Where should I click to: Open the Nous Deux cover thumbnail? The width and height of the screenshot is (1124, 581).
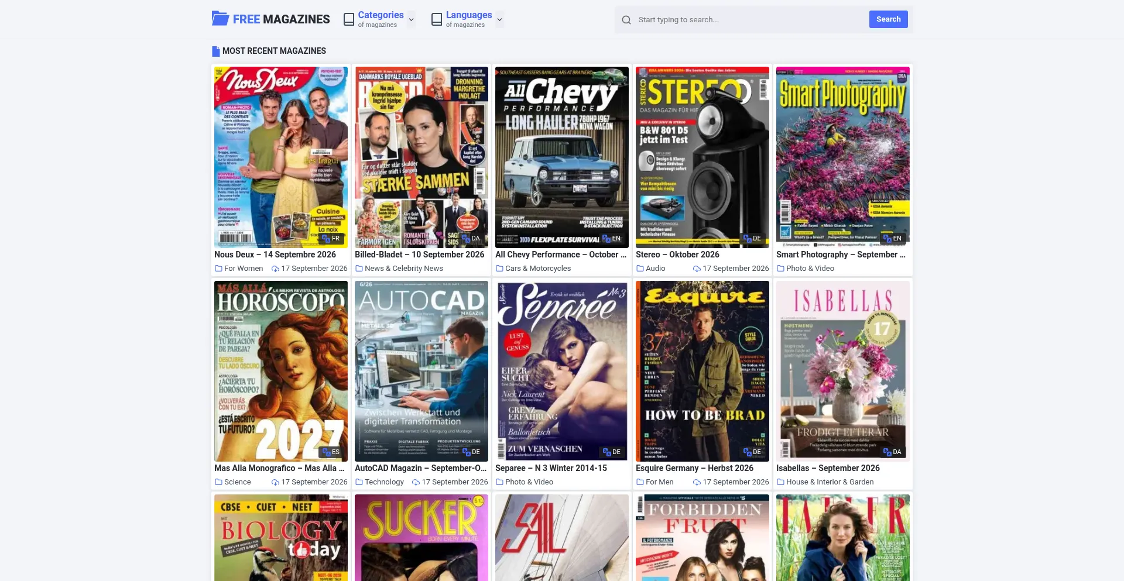click(x=281, y=157)
